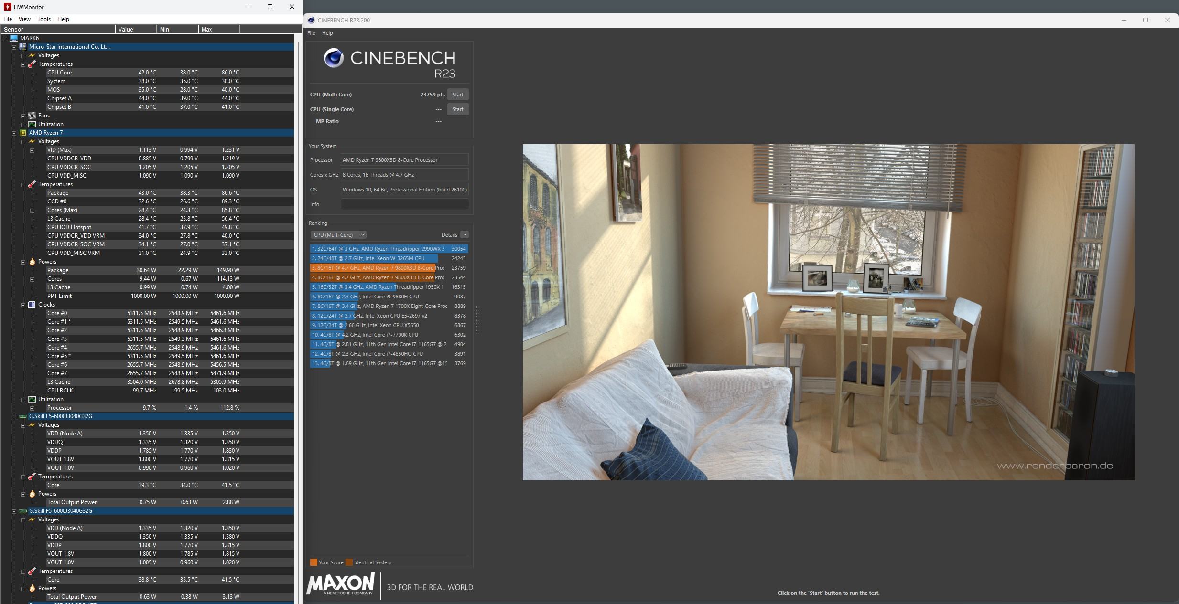Open HWMonitor Tools menu
Image resolution: width=1179 pixels, height=604 pixels.
coord(44,19)
